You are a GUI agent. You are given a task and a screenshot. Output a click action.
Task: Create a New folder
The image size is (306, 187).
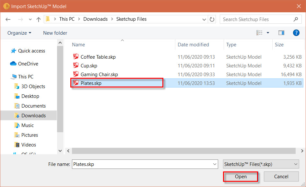55,33
